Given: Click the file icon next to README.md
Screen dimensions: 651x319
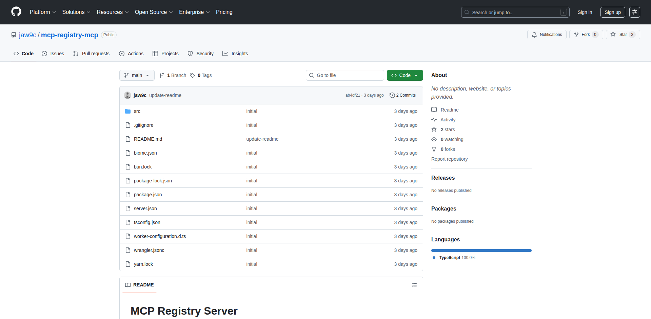Looking at the screenshot, I should pos(128,139).
